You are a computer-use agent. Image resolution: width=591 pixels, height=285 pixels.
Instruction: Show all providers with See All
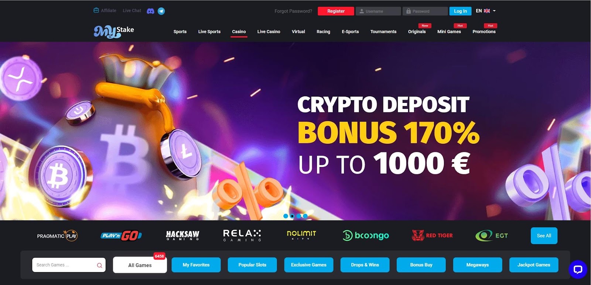(544, 236)
